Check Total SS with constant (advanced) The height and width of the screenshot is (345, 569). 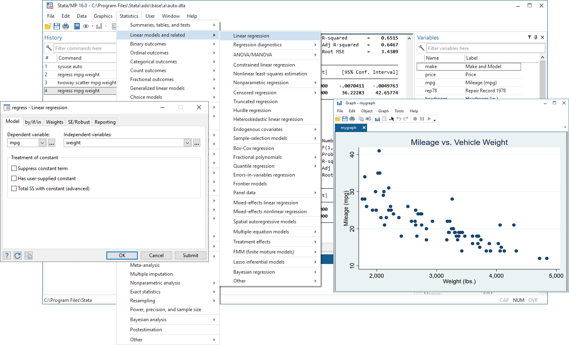coord(14,189)
